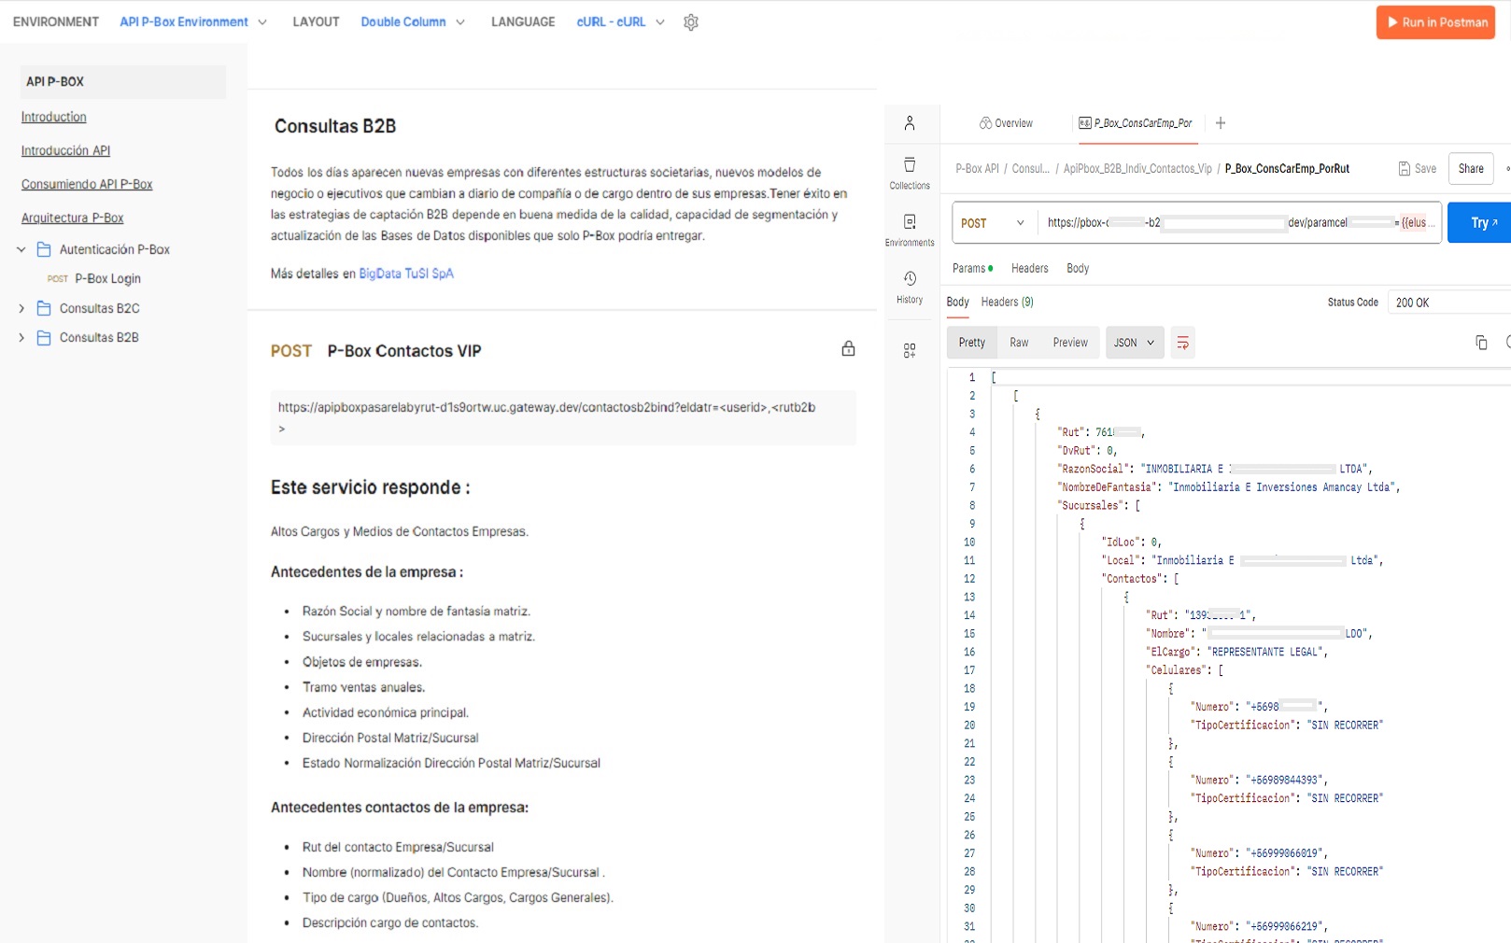
Task: Switch to the Overview tab
Action: click(x=1006, y=123)
